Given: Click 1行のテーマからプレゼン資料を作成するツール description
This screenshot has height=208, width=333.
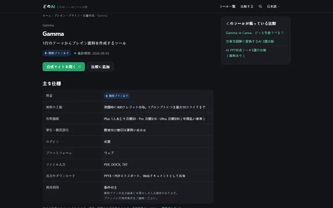Looking at the screenshot, I should point(84,43).
